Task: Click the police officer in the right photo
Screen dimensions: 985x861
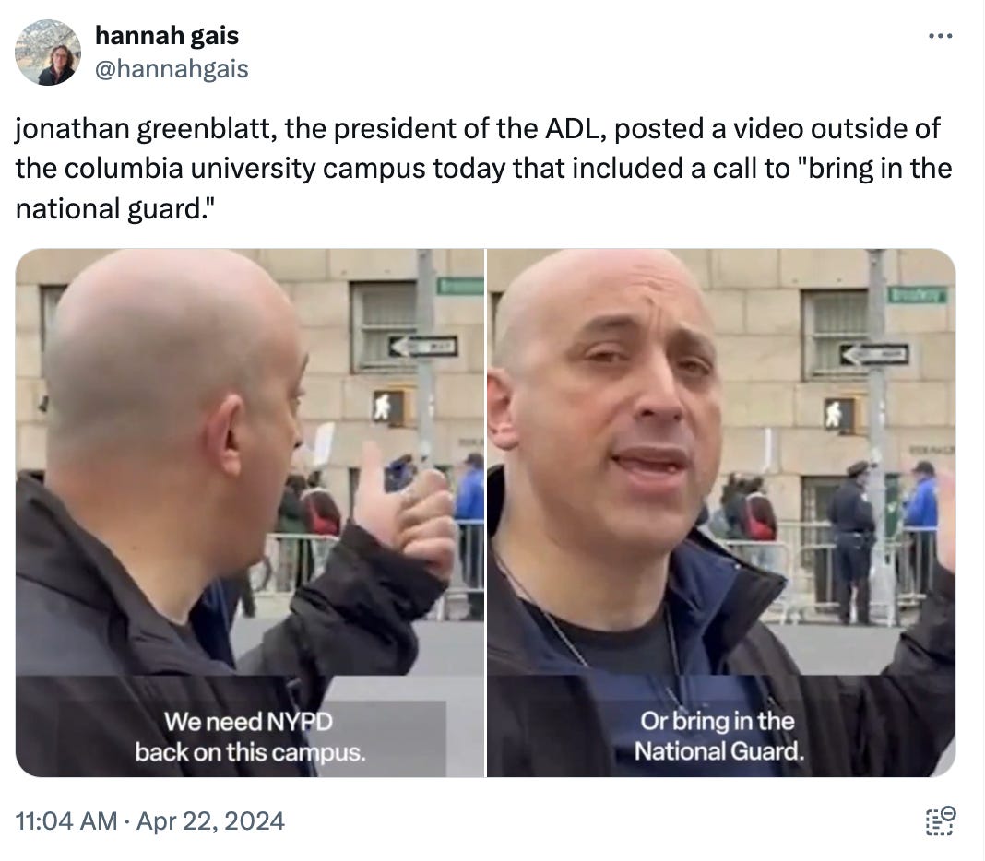Action: pyautogui.click(x=852, y=541)
